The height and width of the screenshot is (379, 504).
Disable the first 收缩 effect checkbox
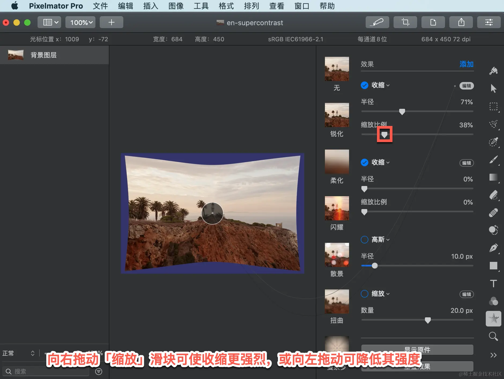point(365,85)
